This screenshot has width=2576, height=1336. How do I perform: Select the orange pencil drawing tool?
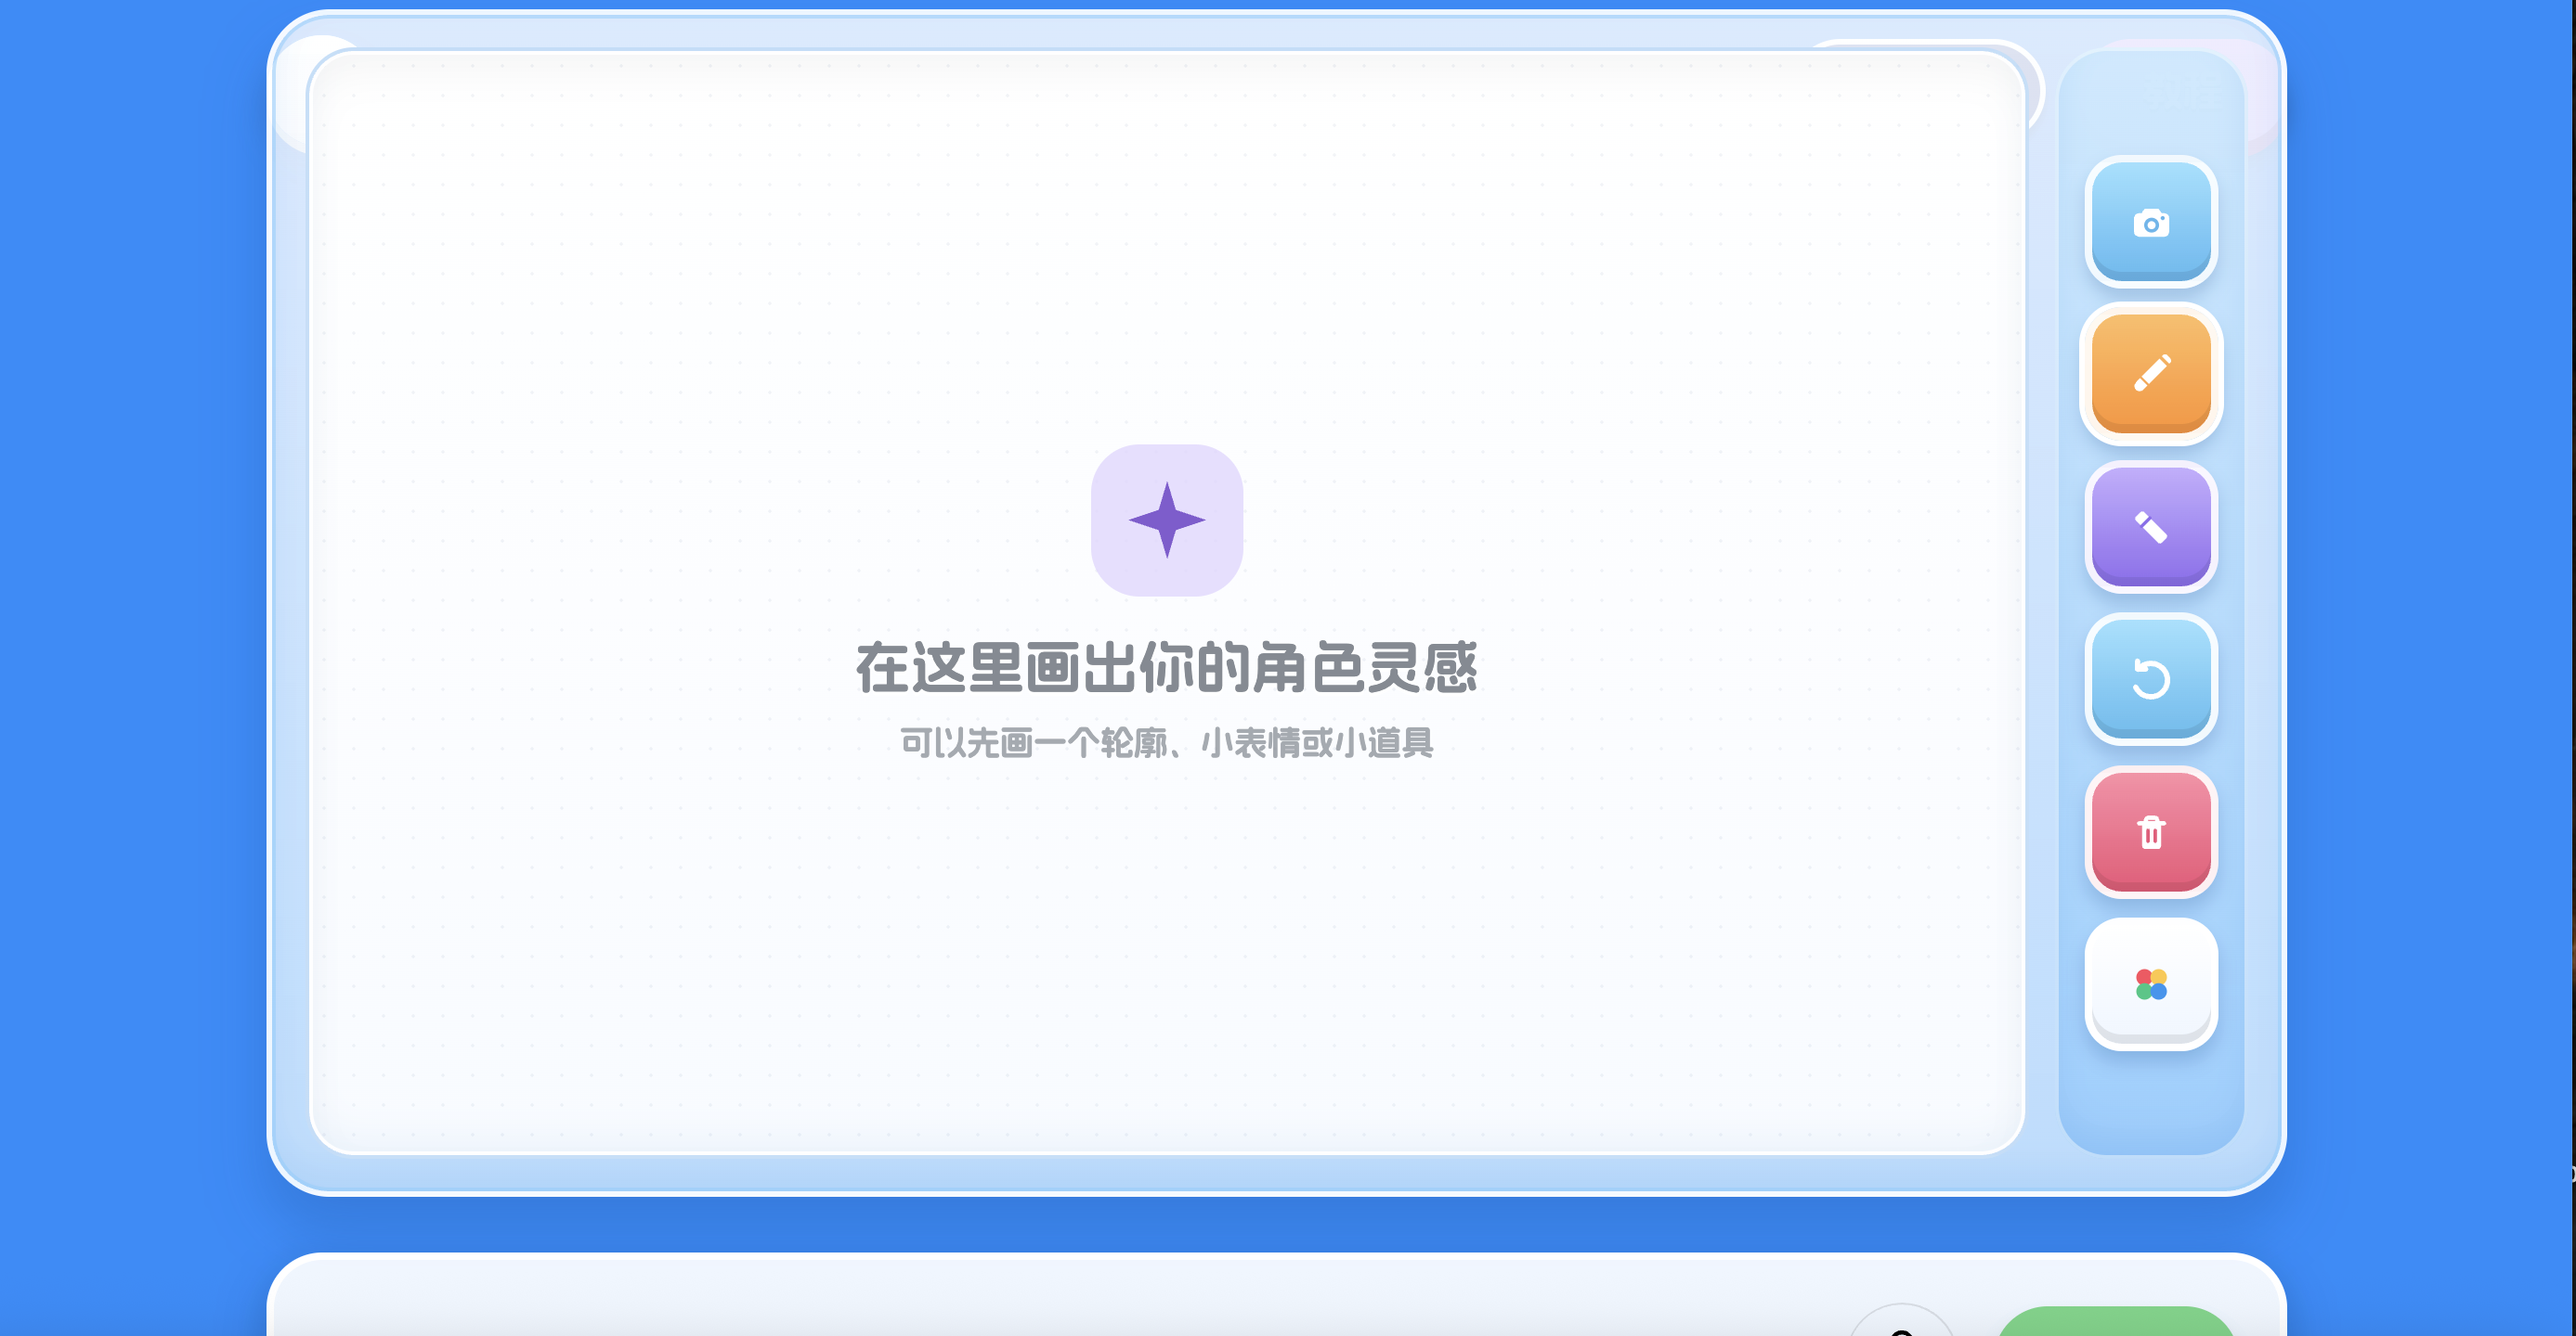(2151, 374)
